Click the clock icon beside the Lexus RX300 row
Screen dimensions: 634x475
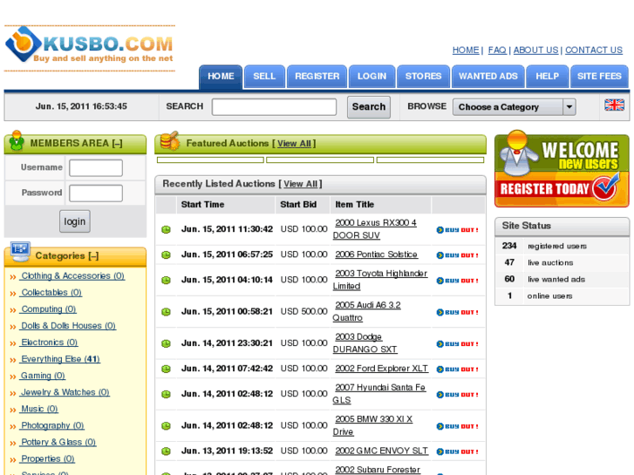166,229
